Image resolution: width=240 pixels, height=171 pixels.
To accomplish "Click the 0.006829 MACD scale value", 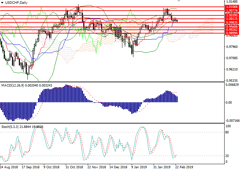I will [x=231, y=85].
